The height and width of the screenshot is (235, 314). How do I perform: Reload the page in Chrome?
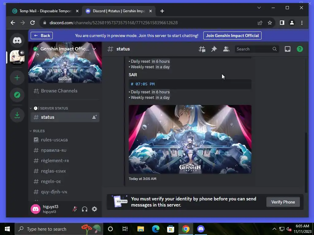point(33,23)
